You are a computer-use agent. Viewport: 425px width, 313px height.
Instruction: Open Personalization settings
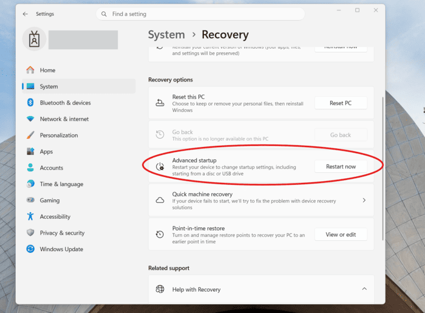click(x=78, y=135)
